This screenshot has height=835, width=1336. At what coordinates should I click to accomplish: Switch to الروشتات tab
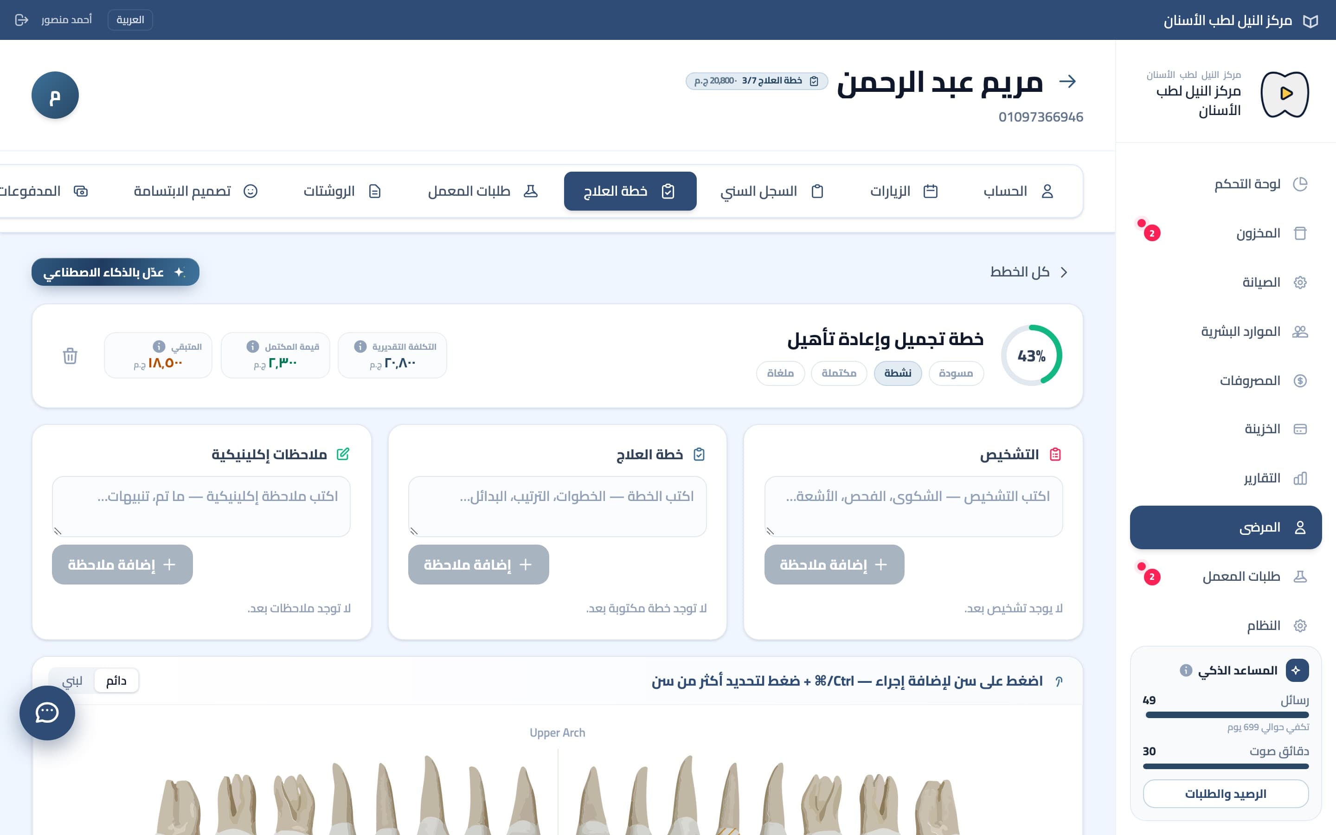pyautogui.click(x=342, y=191)
